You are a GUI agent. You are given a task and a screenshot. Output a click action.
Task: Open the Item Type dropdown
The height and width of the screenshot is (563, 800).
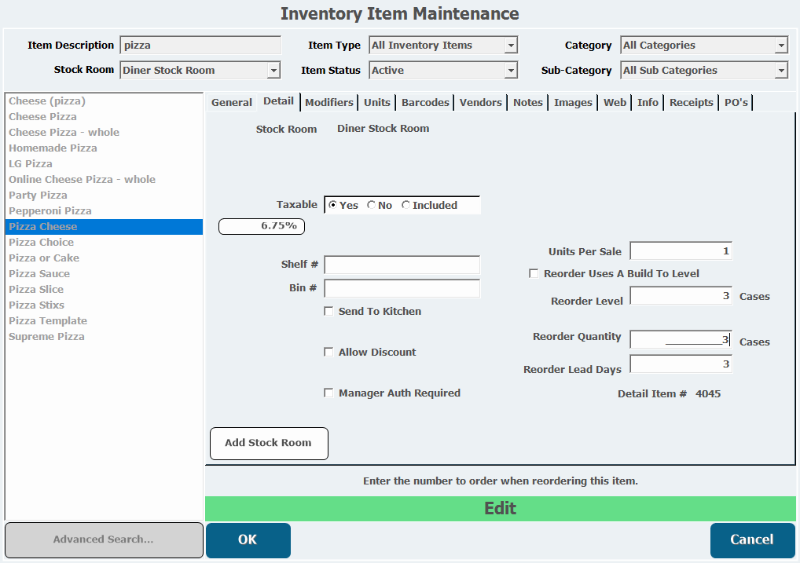pos(511,46)
